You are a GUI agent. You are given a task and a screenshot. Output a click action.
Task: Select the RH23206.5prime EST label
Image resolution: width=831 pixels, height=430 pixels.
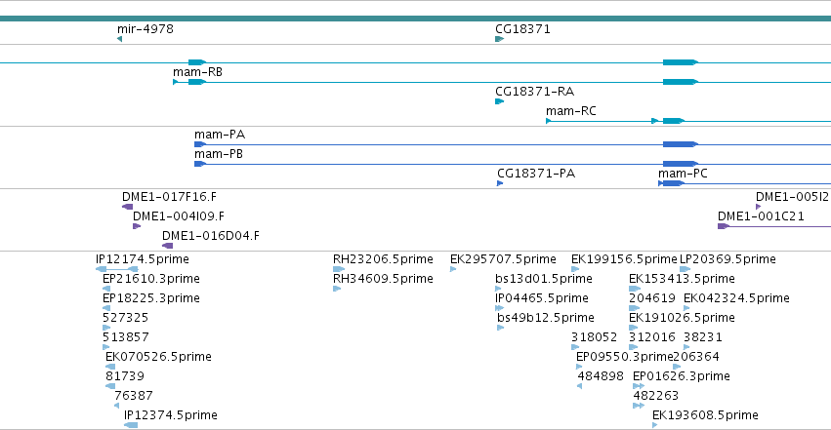click(383, 259)
